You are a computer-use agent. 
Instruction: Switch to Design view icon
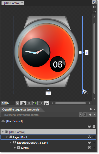[94, 2]
